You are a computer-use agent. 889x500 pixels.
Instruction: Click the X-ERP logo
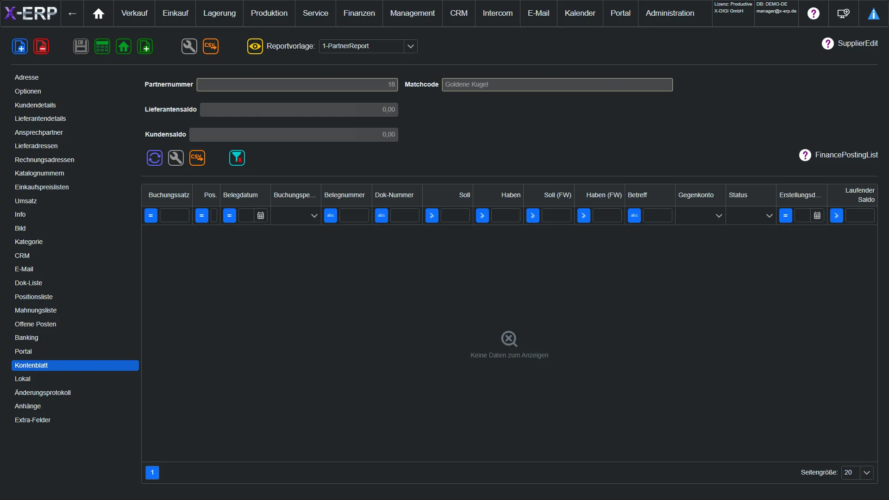tap(31, 13)
